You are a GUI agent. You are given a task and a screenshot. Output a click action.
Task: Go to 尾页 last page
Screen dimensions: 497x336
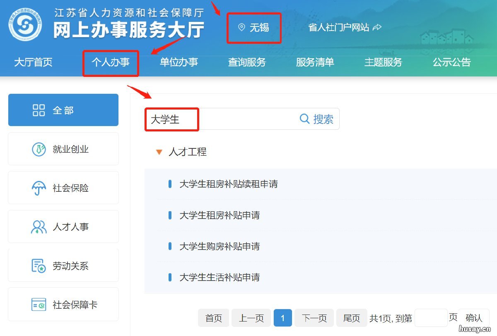[352, 318]
